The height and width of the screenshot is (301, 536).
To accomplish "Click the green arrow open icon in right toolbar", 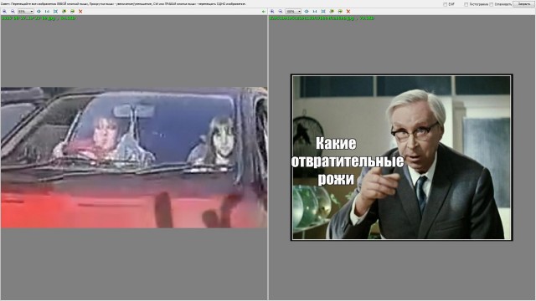I will tap(332, 11).
